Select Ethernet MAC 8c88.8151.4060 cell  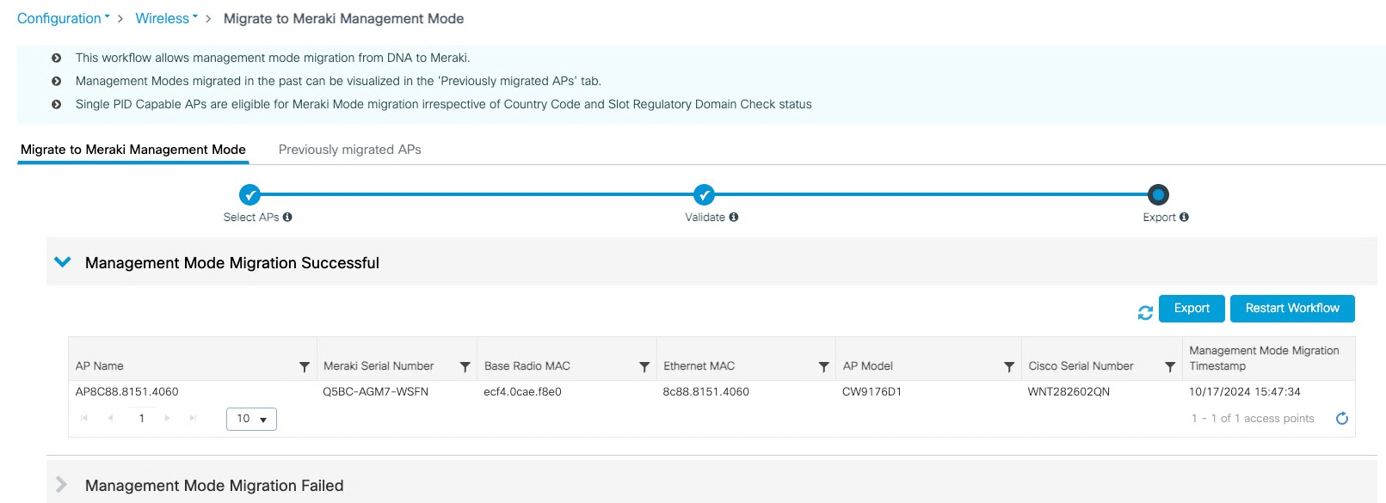[x=705, y=392]
